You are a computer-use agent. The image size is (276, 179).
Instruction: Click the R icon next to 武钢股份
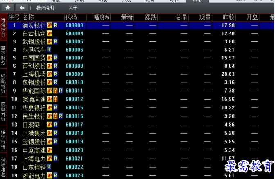click(55, 41)
